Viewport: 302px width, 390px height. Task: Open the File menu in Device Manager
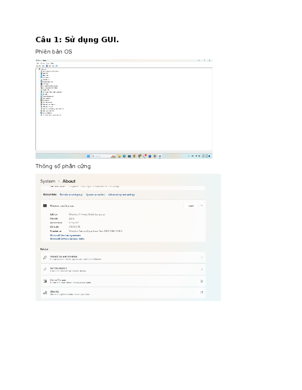[37, 63]
